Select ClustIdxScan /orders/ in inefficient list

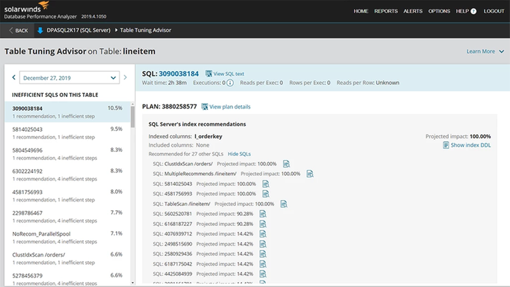67,259
